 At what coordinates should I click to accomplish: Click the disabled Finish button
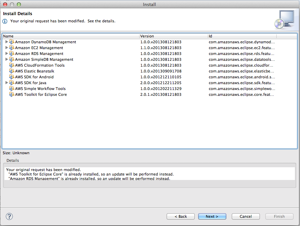click(279, 216)
